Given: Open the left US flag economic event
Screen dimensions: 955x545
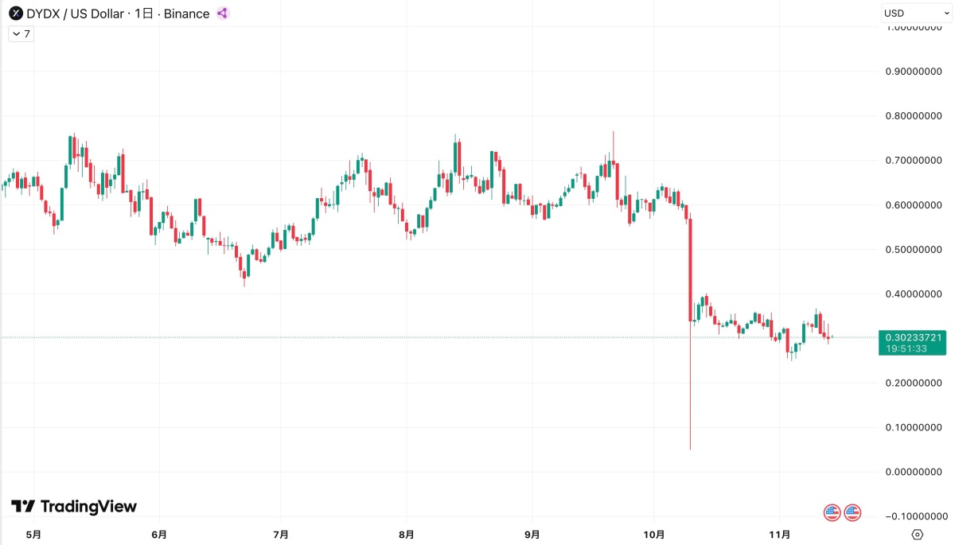Looking at the screenshot, I should [x=832, y=512].
